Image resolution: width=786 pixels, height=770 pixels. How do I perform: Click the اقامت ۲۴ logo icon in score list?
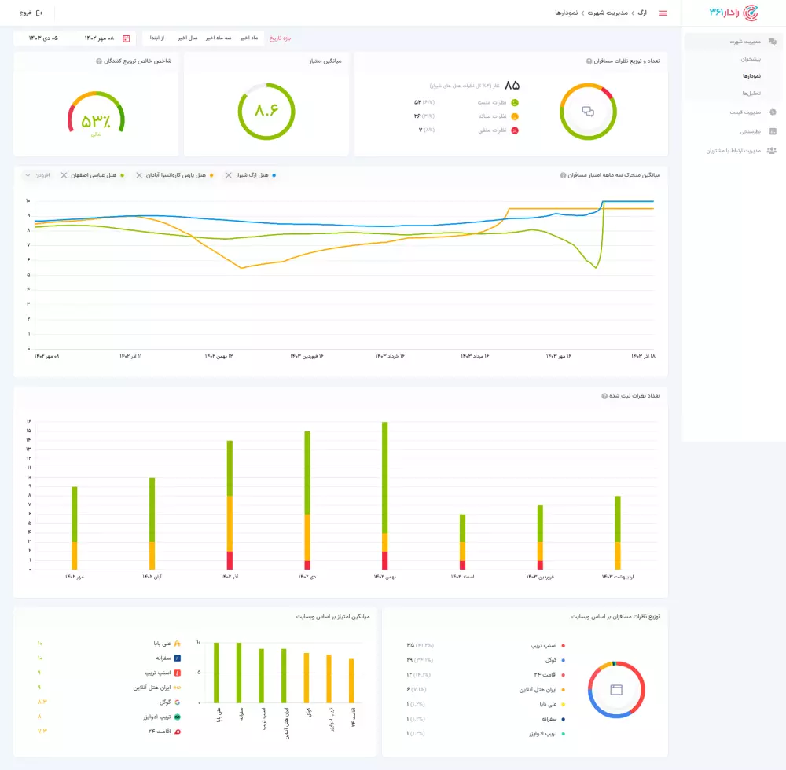tap(177, 731)
